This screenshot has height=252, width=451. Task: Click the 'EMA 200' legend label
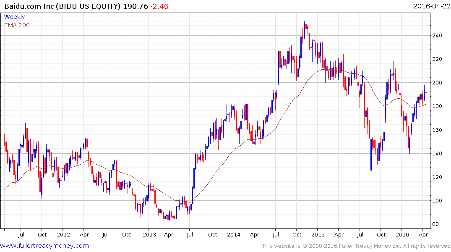[17, 25]
